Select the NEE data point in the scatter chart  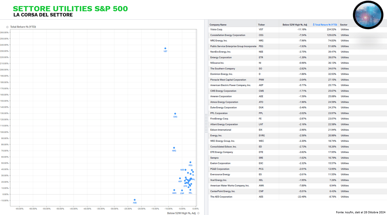tap(185, 170)
